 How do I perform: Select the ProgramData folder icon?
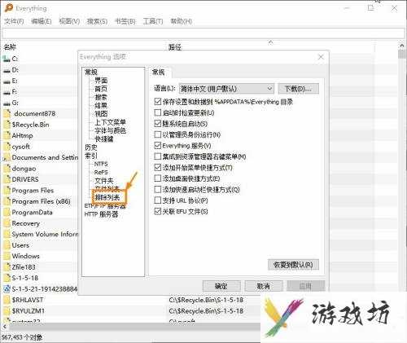click(7, 213)
